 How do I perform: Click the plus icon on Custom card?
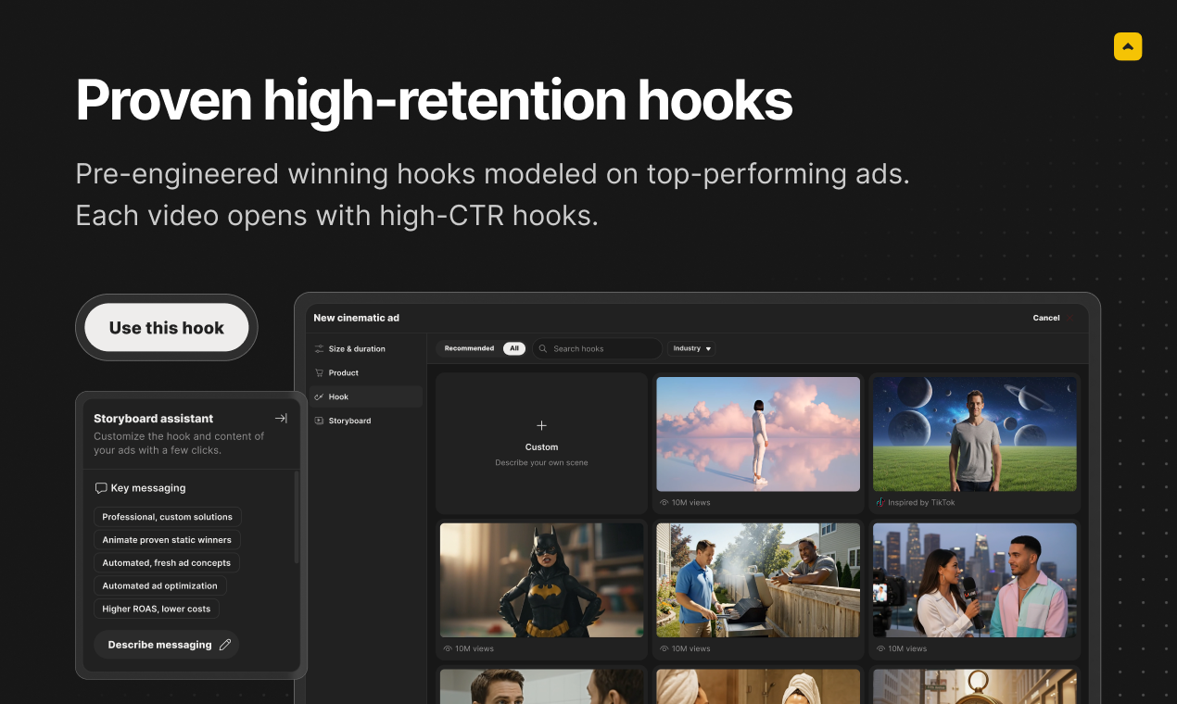(x=541, y=425)
